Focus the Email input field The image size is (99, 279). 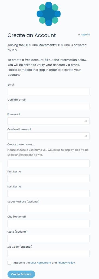49,91
